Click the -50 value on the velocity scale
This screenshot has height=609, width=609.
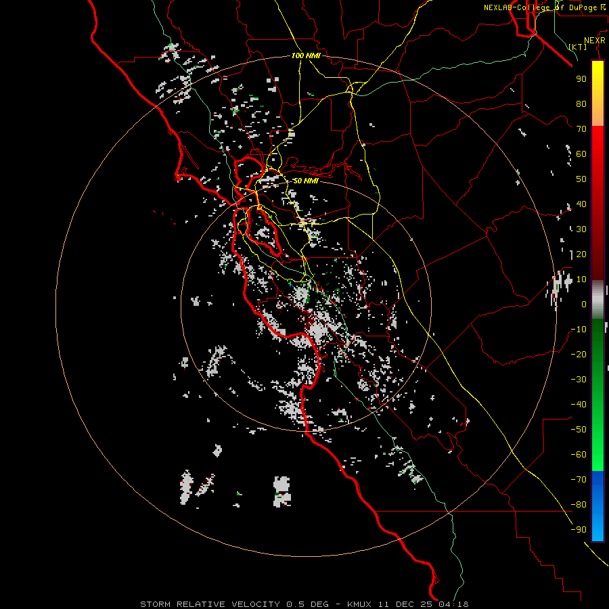tap(579, 430)
